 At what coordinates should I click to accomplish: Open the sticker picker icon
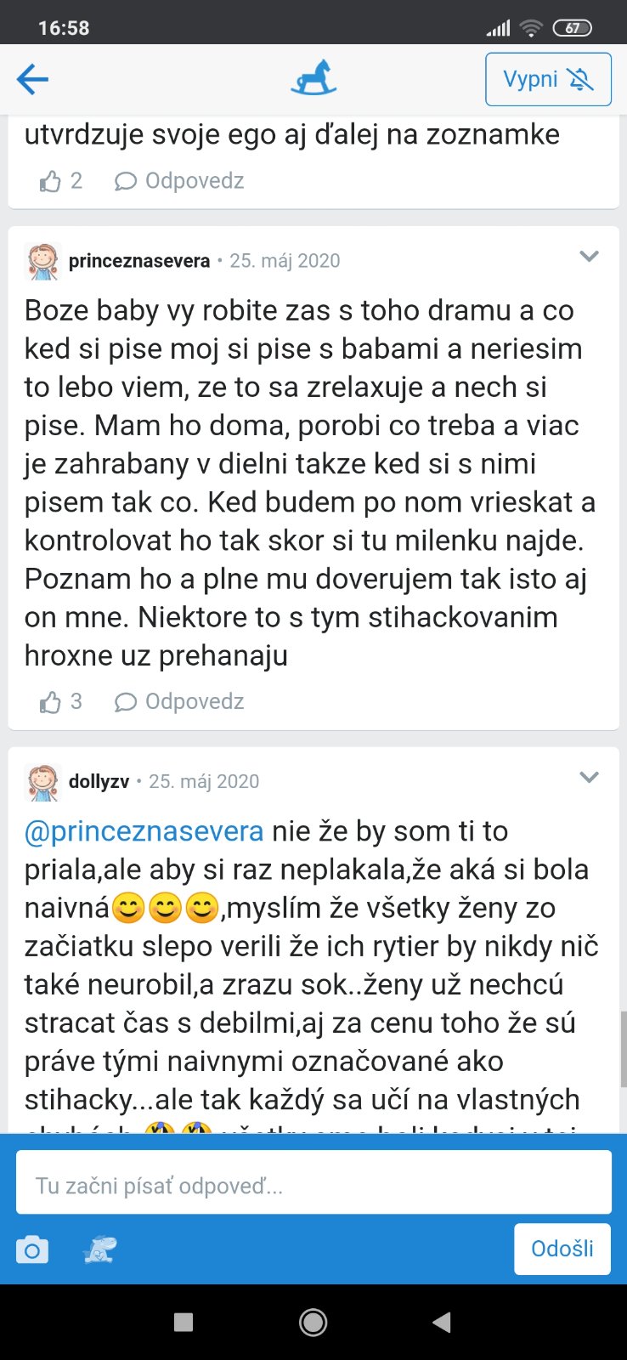tap(99, 1249)
